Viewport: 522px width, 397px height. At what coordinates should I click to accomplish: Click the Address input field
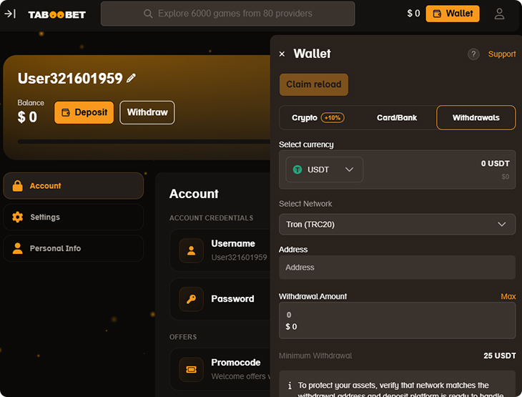click(397, 268)
